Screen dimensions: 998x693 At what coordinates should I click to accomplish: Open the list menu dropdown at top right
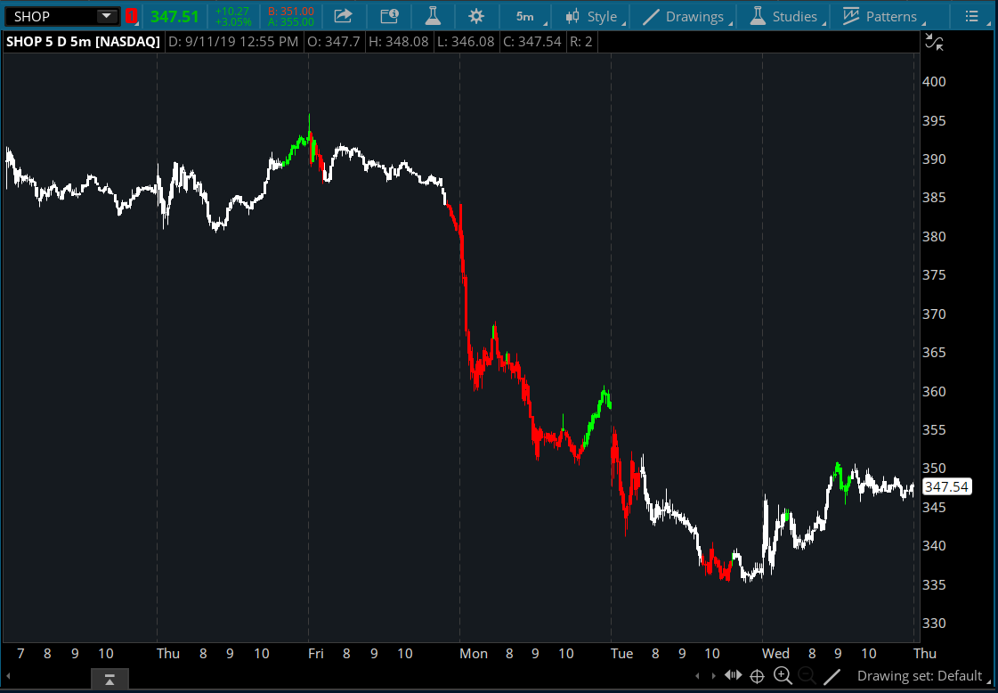click(x=974, y=16)
